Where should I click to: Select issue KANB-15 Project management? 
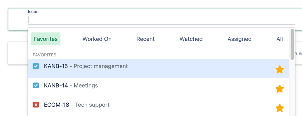click(x=158, y=68)
